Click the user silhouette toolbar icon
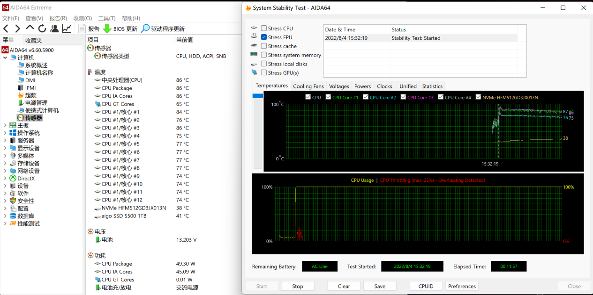The height and width of the screenshot is (295, 593). [x=54, y=29]
